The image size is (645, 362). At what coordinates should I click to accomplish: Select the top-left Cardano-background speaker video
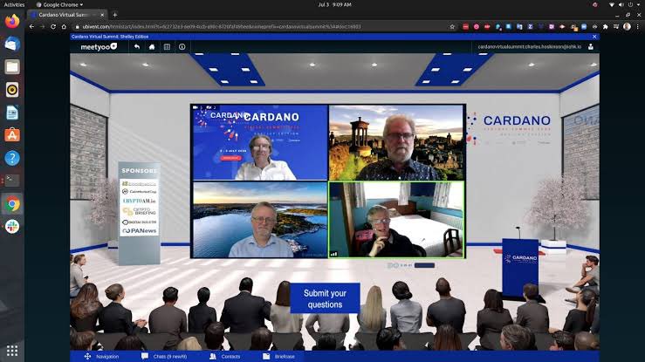[x=260, y=142]
